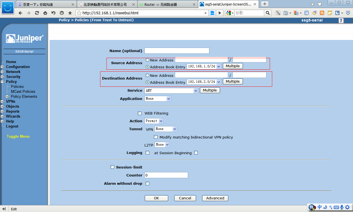
Task: Enable the WEB Filtering checkbox
Action: (x=140, y=113)
